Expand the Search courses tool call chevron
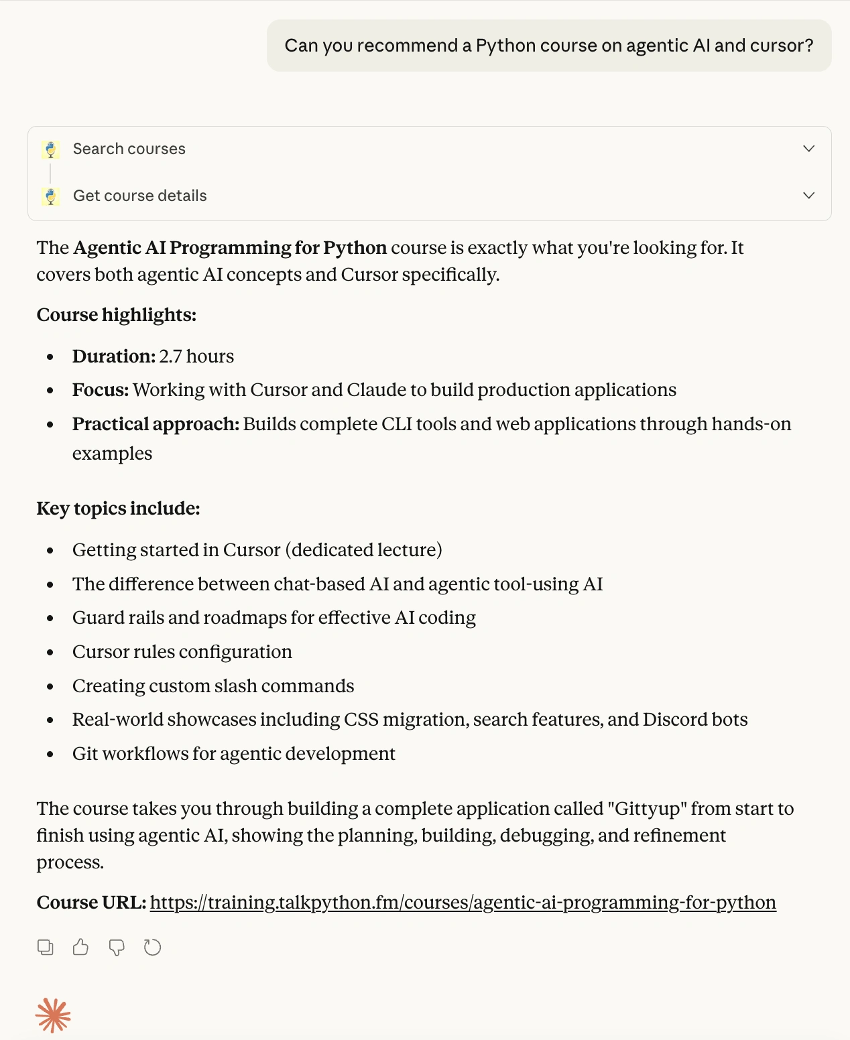The height and width of the screenshot is (1040, 850). 808,149
